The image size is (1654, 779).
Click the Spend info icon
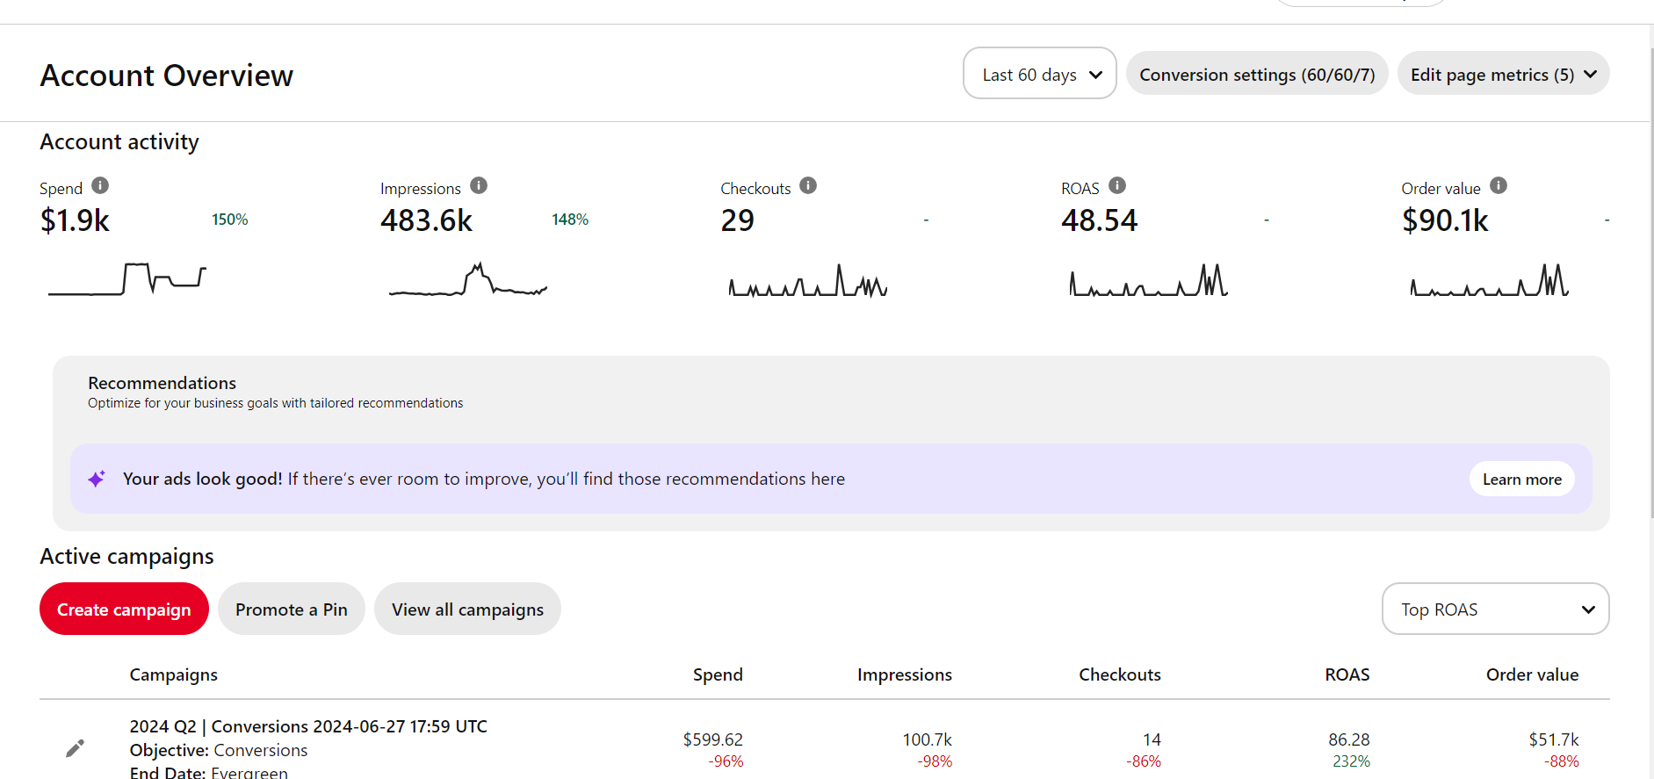(x=100, y=185)
